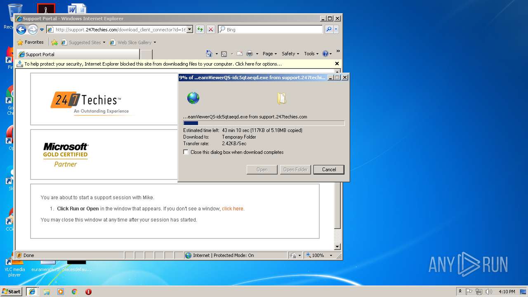The height and width of the screenshot is (297, 528).
Task: Click the Network tray icon
Action: coord(479,291)
